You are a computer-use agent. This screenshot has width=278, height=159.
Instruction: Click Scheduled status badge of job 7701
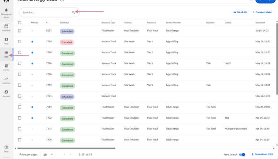pyautogui.click(x=67, y=97)
